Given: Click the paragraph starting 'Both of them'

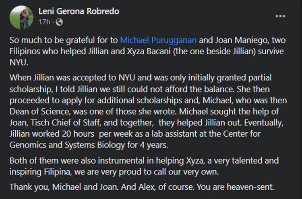Looking at the screenshot, I should [144, 166].
